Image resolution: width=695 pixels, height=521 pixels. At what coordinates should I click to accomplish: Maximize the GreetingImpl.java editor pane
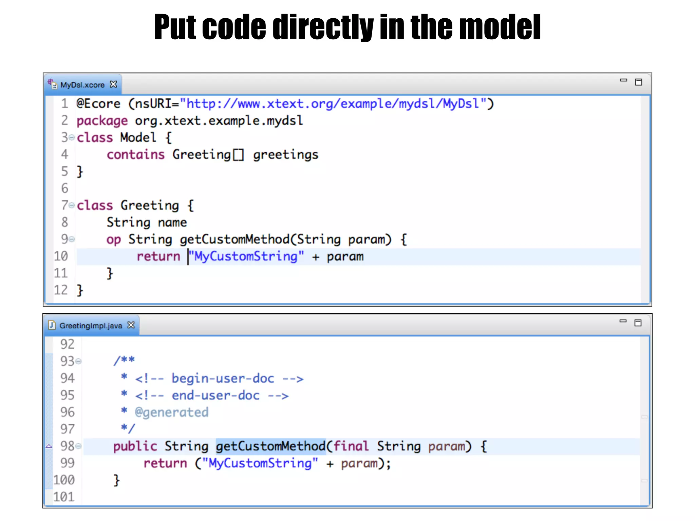[x=638, y=323]
